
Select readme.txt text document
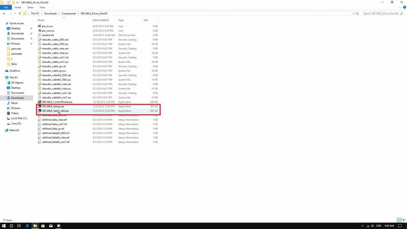[x=48, y=35]
